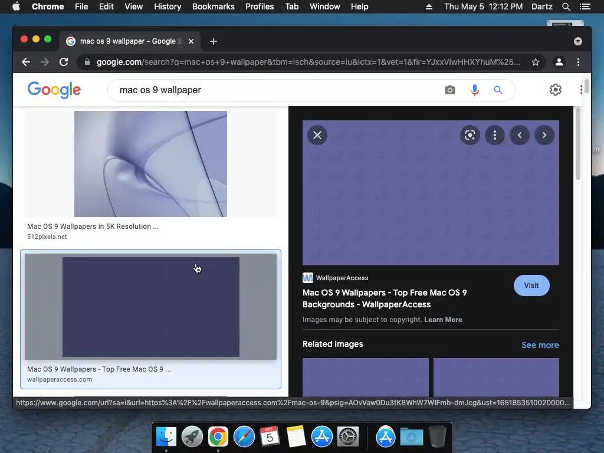Open Chrome's three-dot menu
604x453 pixels.
(578, 62)
